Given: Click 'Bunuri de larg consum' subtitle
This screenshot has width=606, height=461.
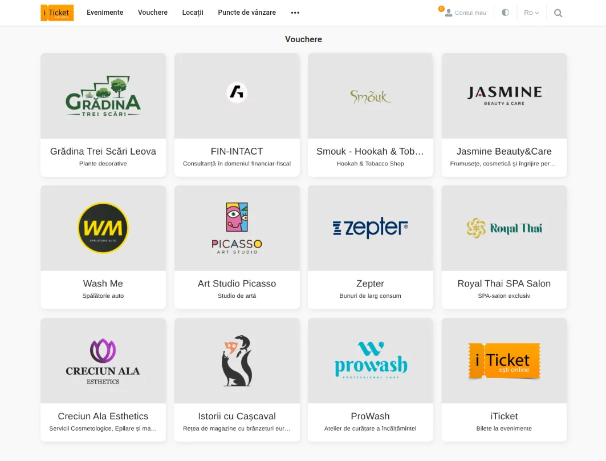Looking at the screenshot, I should (370, 296).
